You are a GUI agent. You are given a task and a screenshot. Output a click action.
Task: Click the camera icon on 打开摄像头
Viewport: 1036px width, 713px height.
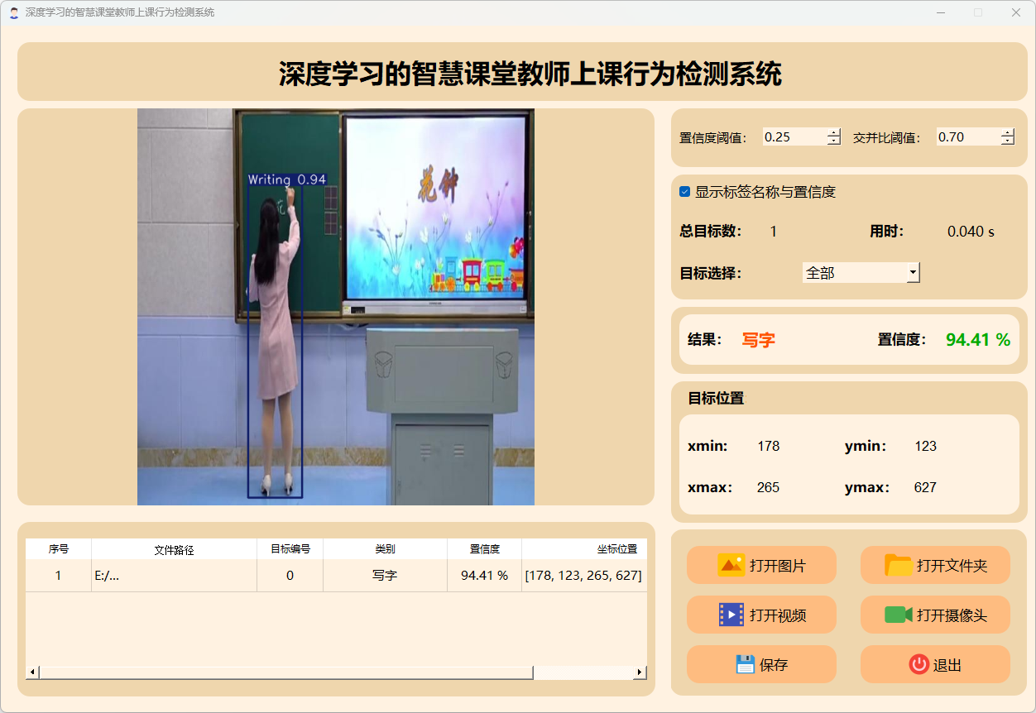[898, 615]
